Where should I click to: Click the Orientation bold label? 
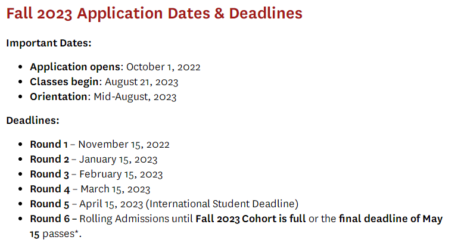(x=58, y=96)
